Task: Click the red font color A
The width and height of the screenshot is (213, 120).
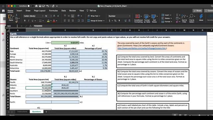Action: pos(54,21)
